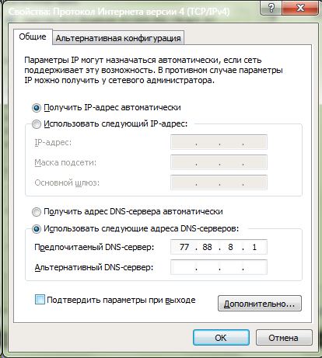Switch to Альтернативная конфигурация tab
The height and width of the screenshot is (358, 322).
(118, 38)
